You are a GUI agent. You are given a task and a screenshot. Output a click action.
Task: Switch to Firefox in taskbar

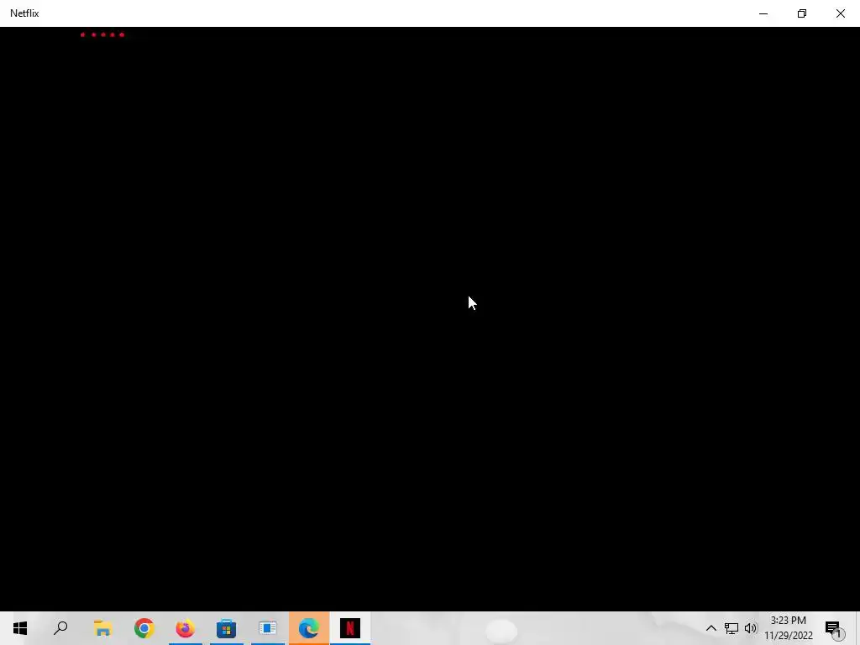click(186, 628)
